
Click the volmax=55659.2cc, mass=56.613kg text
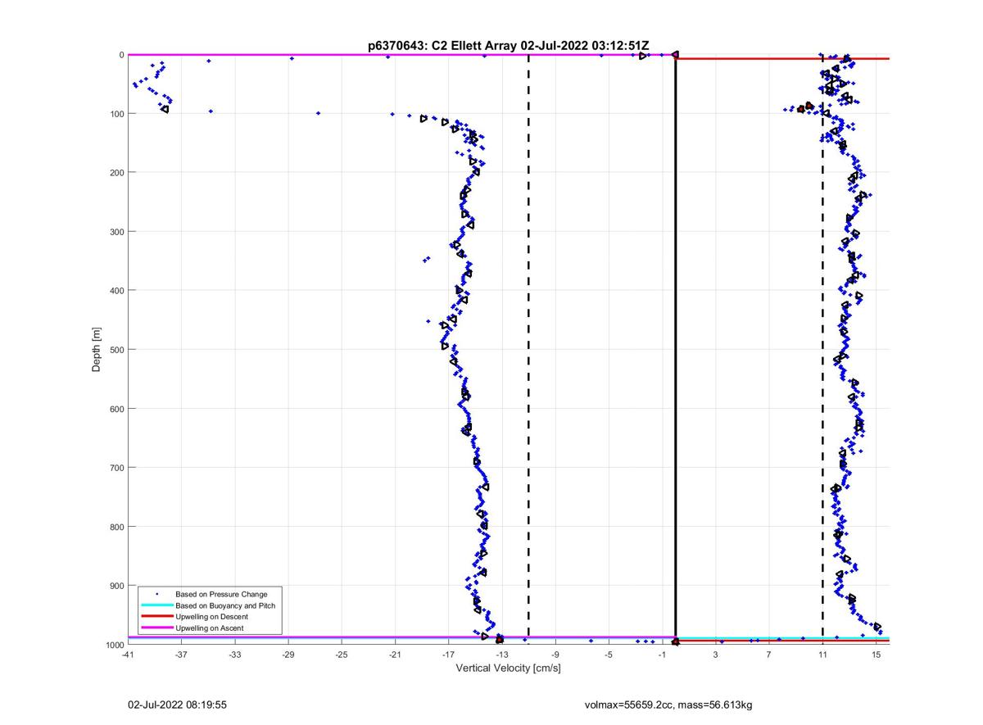point(668,704)
